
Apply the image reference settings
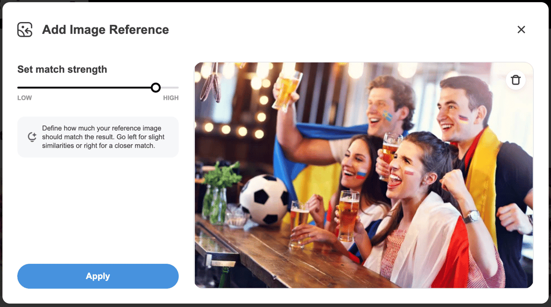[x=98, y=276]
